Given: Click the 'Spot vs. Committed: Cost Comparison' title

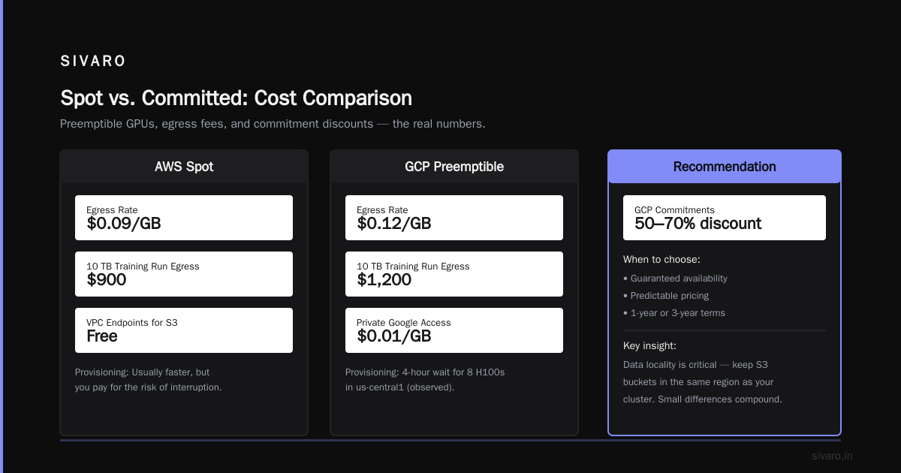Looking at the screenshot, I should 236,98.
